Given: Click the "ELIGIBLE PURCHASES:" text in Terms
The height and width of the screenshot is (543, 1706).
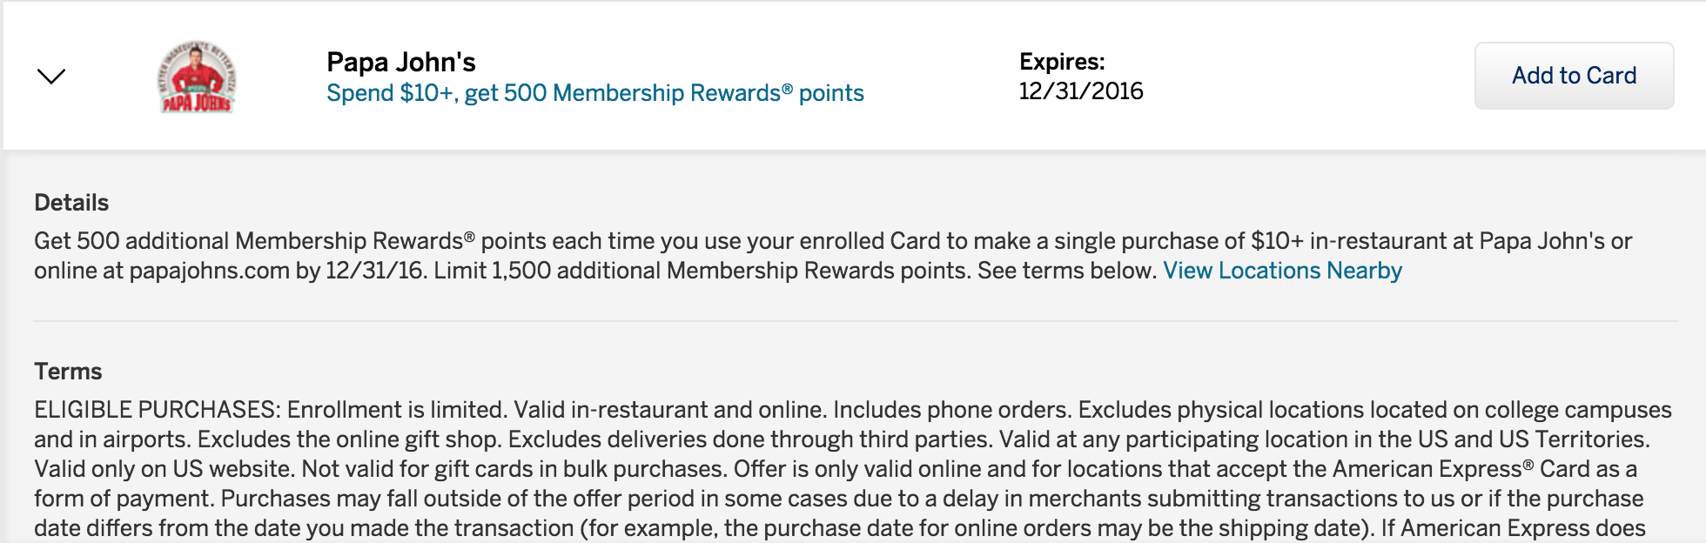Looking at the screenshot, I should 157,410.
